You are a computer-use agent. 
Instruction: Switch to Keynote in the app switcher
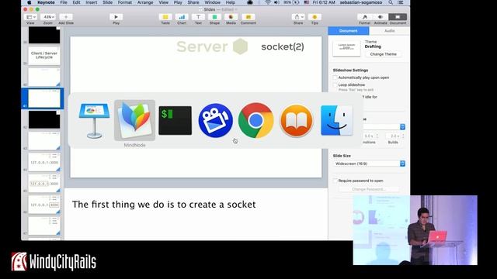coord(94,121)
